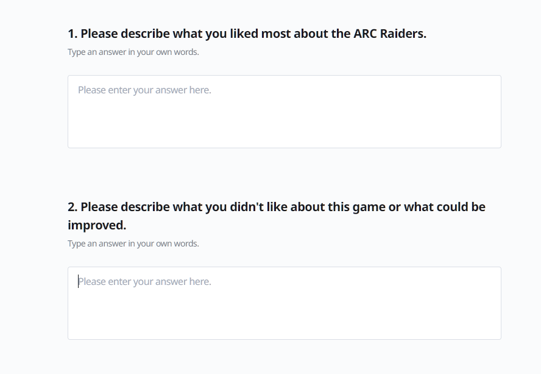Click the first question's answer text box
The height and width of the screenshot is (374, 541).
pyautogui.click(x=284, y=112)
